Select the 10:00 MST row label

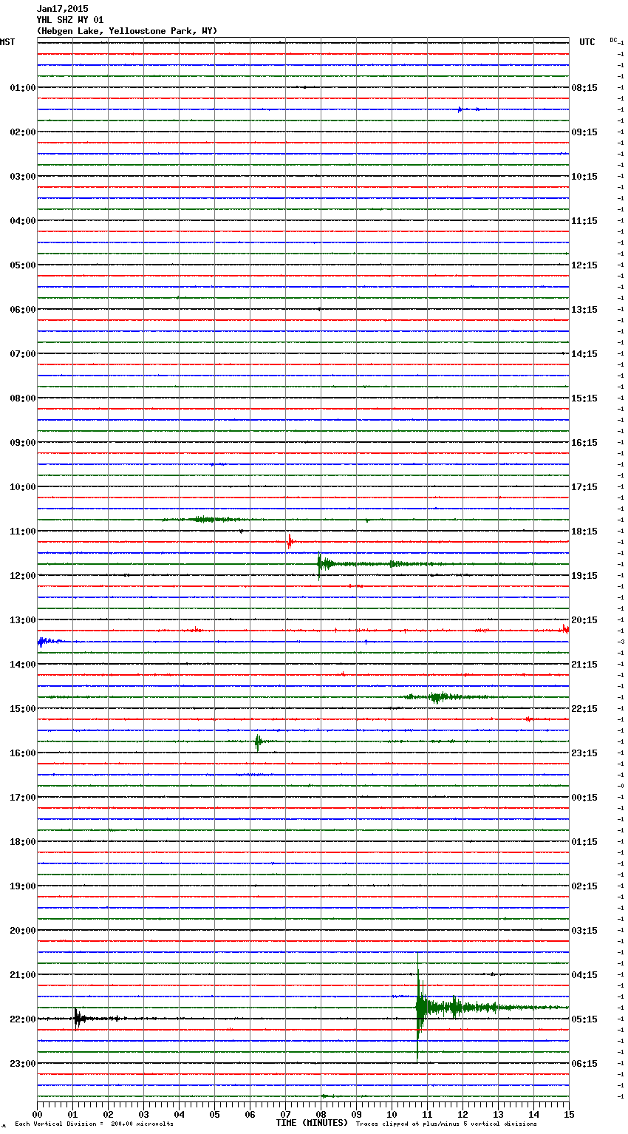pyautogui.click(x=23, y=487)
